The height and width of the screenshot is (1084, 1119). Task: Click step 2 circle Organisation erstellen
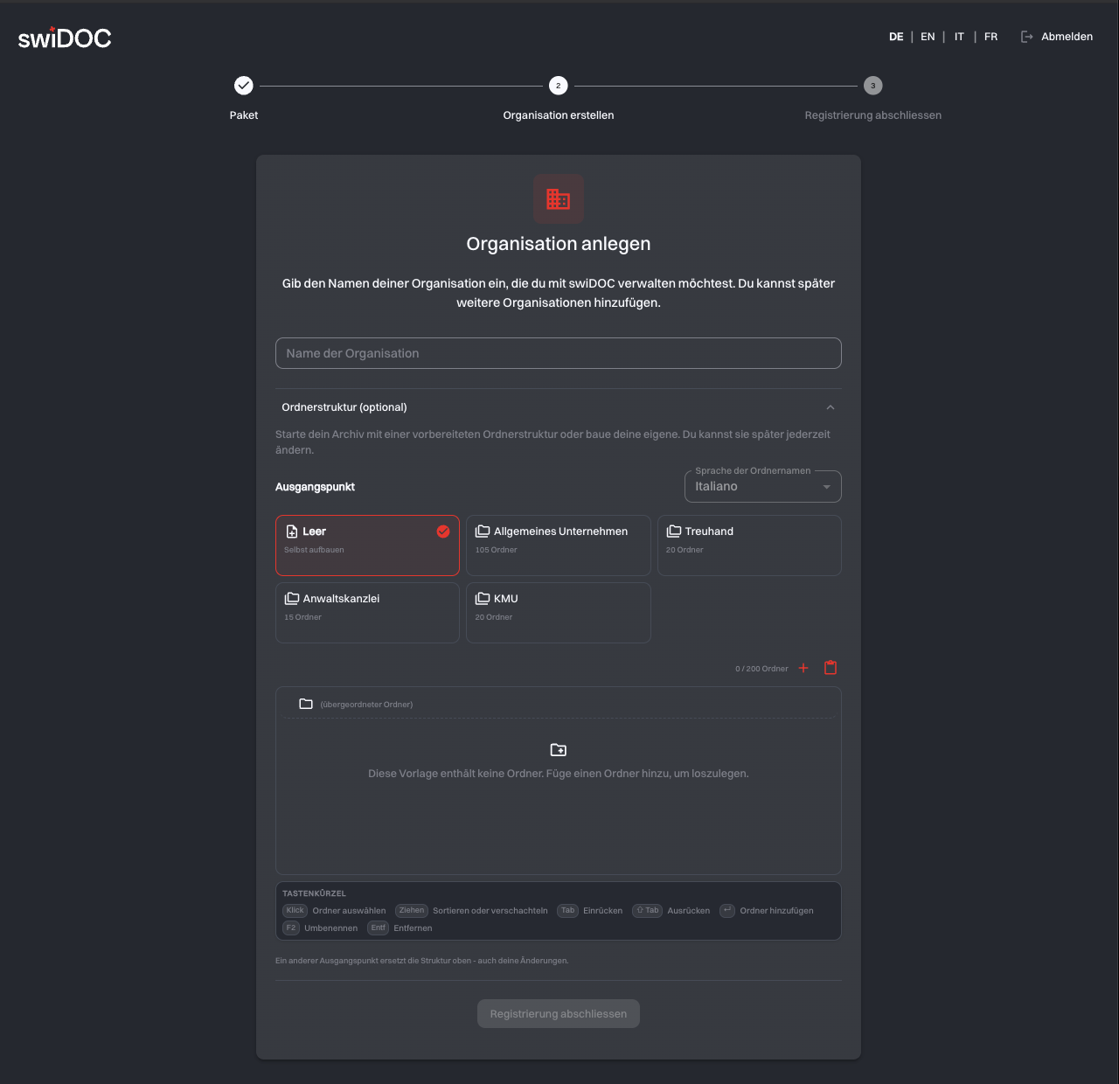pos(559,86)
